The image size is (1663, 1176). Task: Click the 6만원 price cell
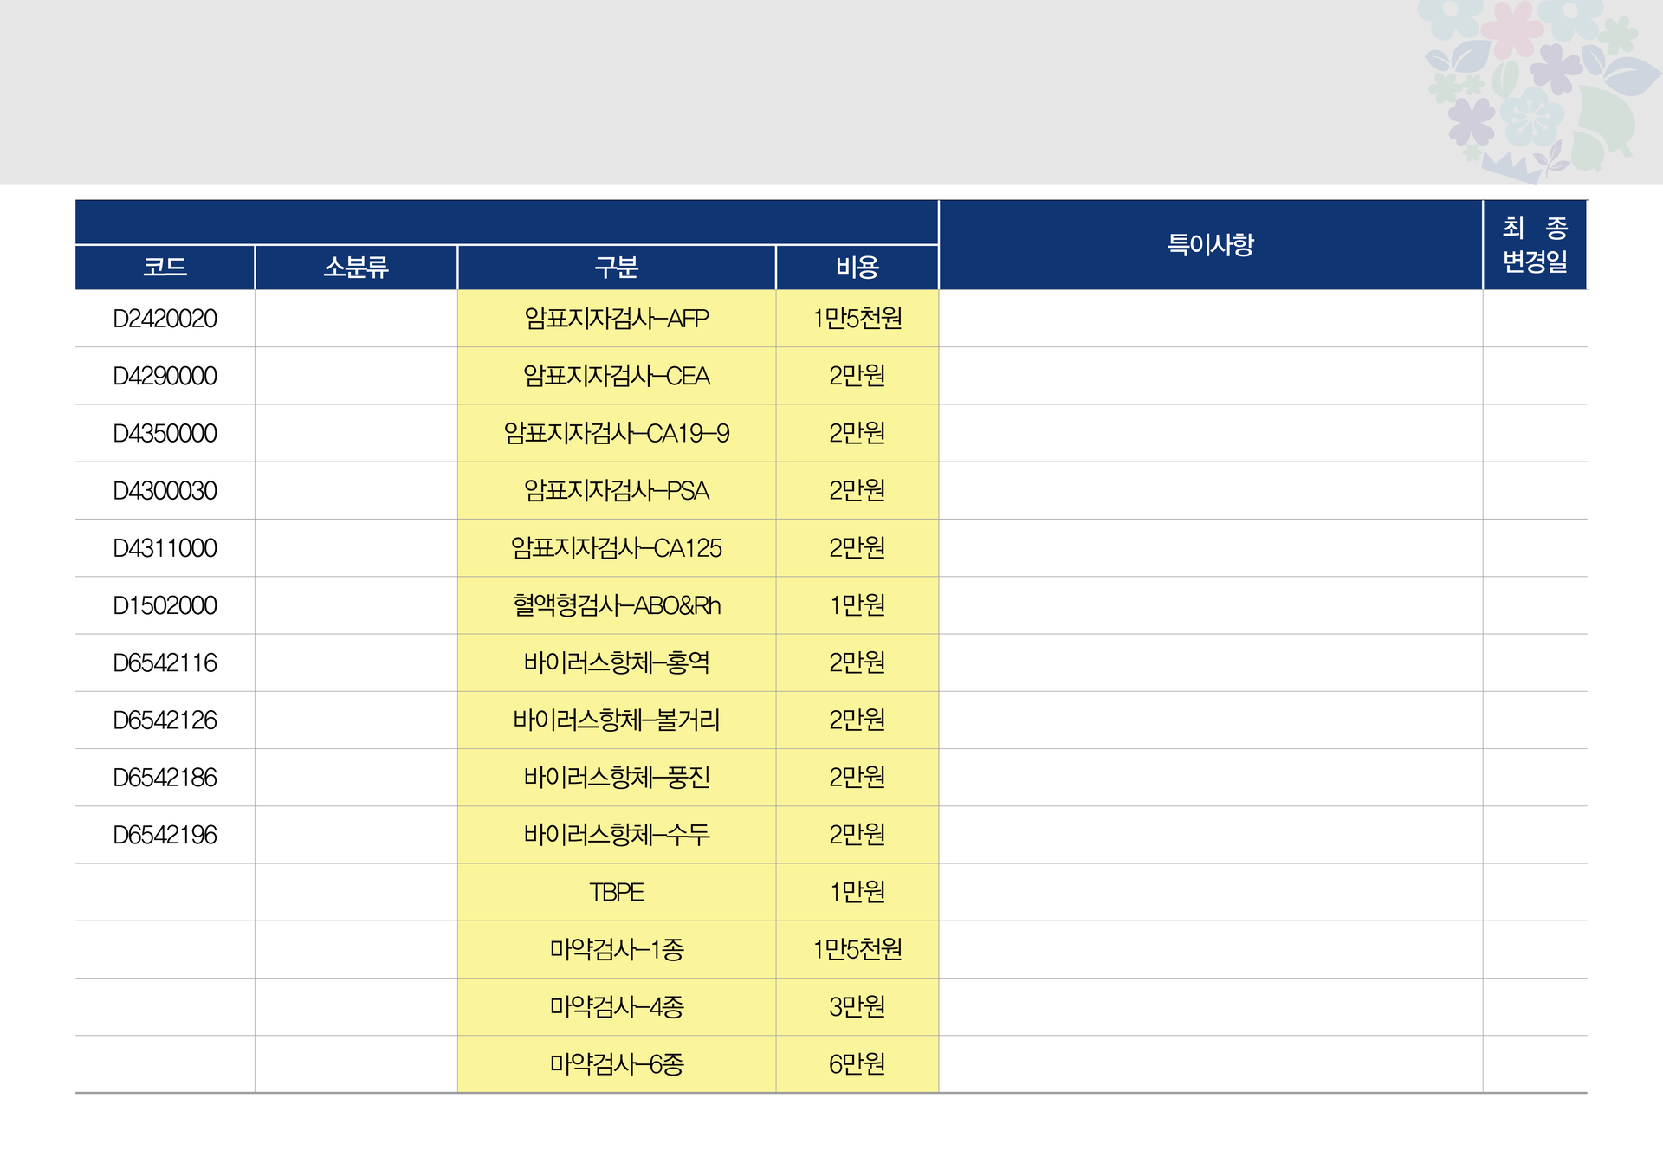coord(857,1064)
